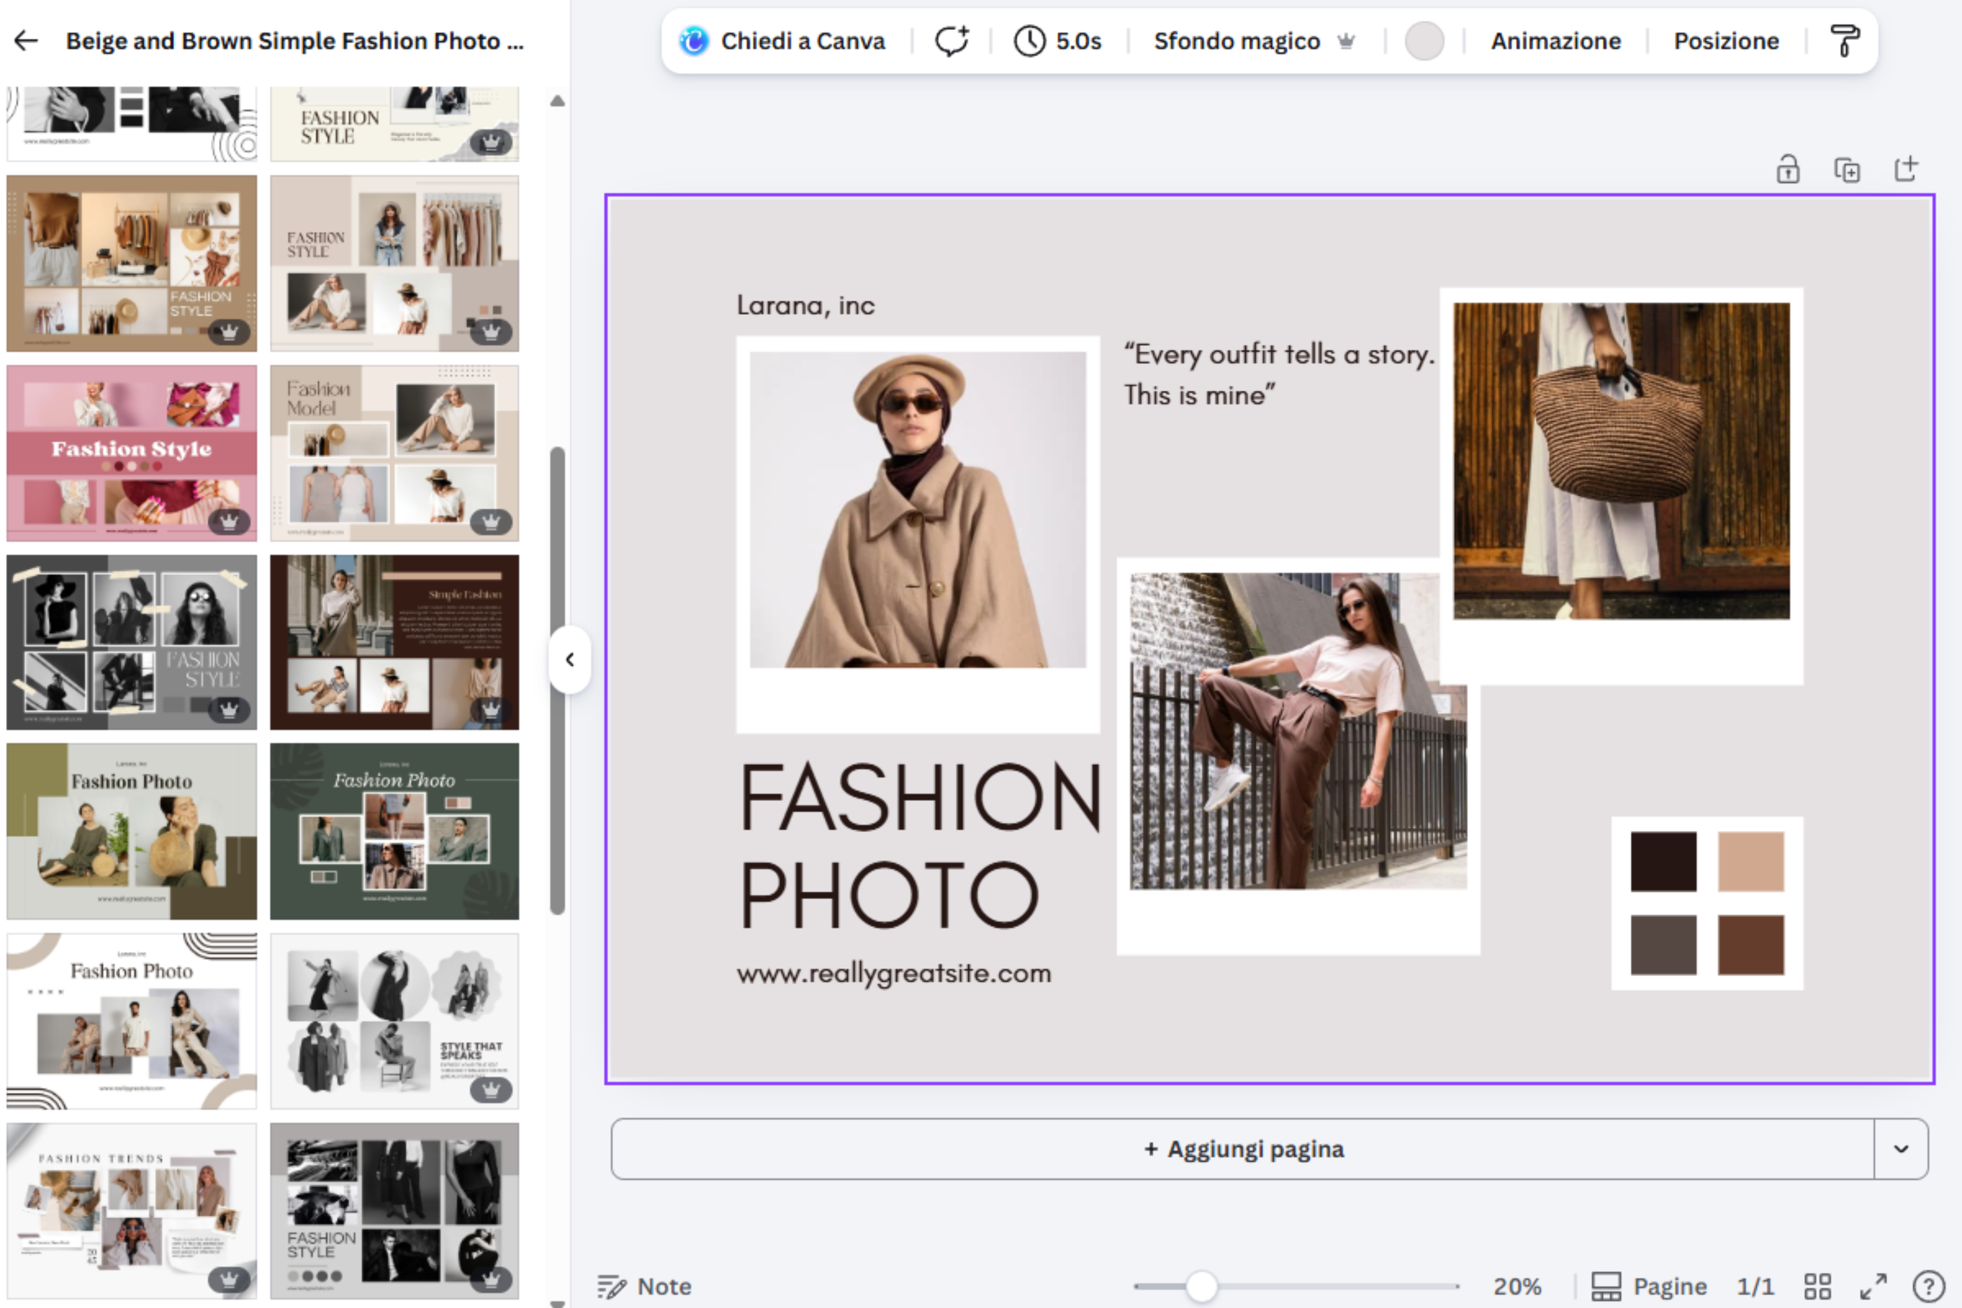Click the Pagine pages icon
1962x1308 pixels.
1606,1286
